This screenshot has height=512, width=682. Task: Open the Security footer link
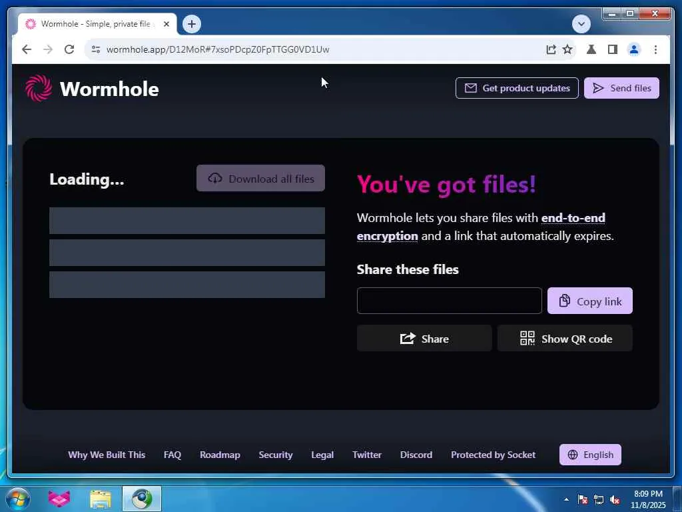click(275, 455)
